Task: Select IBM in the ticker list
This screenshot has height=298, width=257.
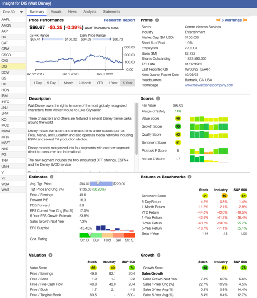Action: point(13,96)
